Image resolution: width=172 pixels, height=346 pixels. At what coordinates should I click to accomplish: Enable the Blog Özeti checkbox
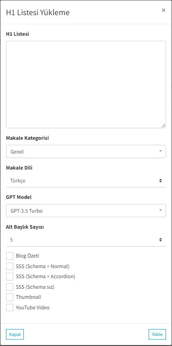coord(10,256)
